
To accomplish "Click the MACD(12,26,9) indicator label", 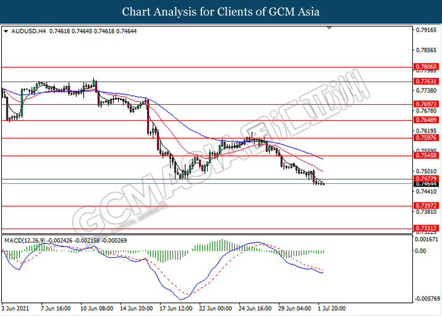I will tap(25, 241).
